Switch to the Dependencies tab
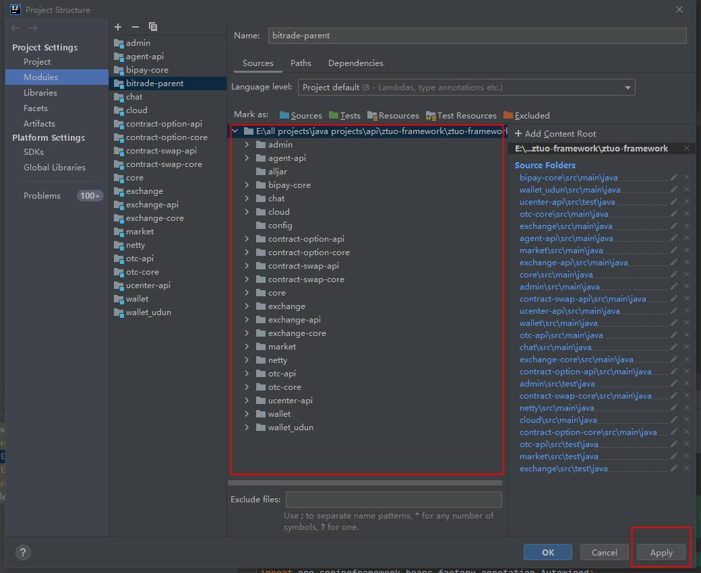 pos(356,63)
